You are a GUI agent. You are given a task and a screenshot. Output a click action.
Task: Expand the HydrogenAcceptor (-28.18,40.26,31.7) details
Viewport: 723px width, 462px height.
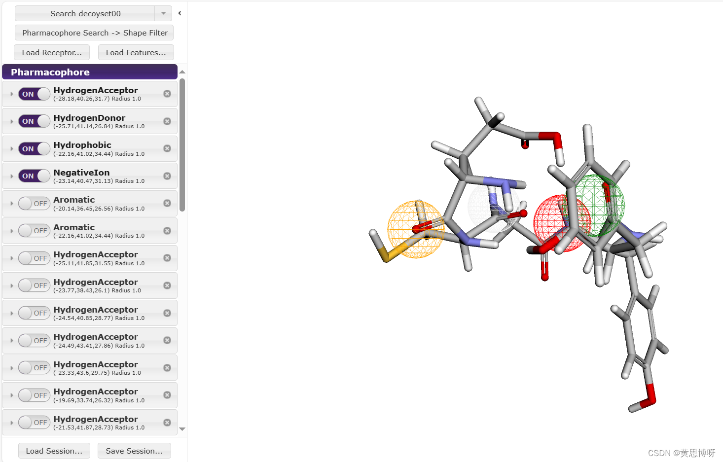11,94
